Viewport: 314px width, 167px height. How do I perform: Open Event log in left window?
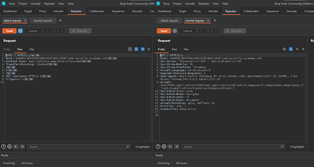point(9,163)
